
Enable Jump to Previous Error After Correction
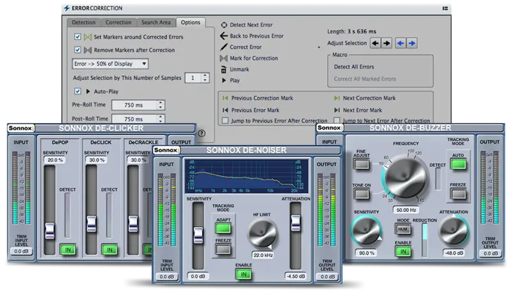(225, 121)
